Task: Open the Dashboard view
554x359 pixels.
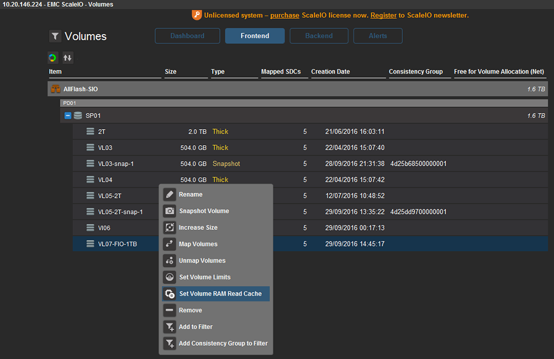Action: coord(187,35)
